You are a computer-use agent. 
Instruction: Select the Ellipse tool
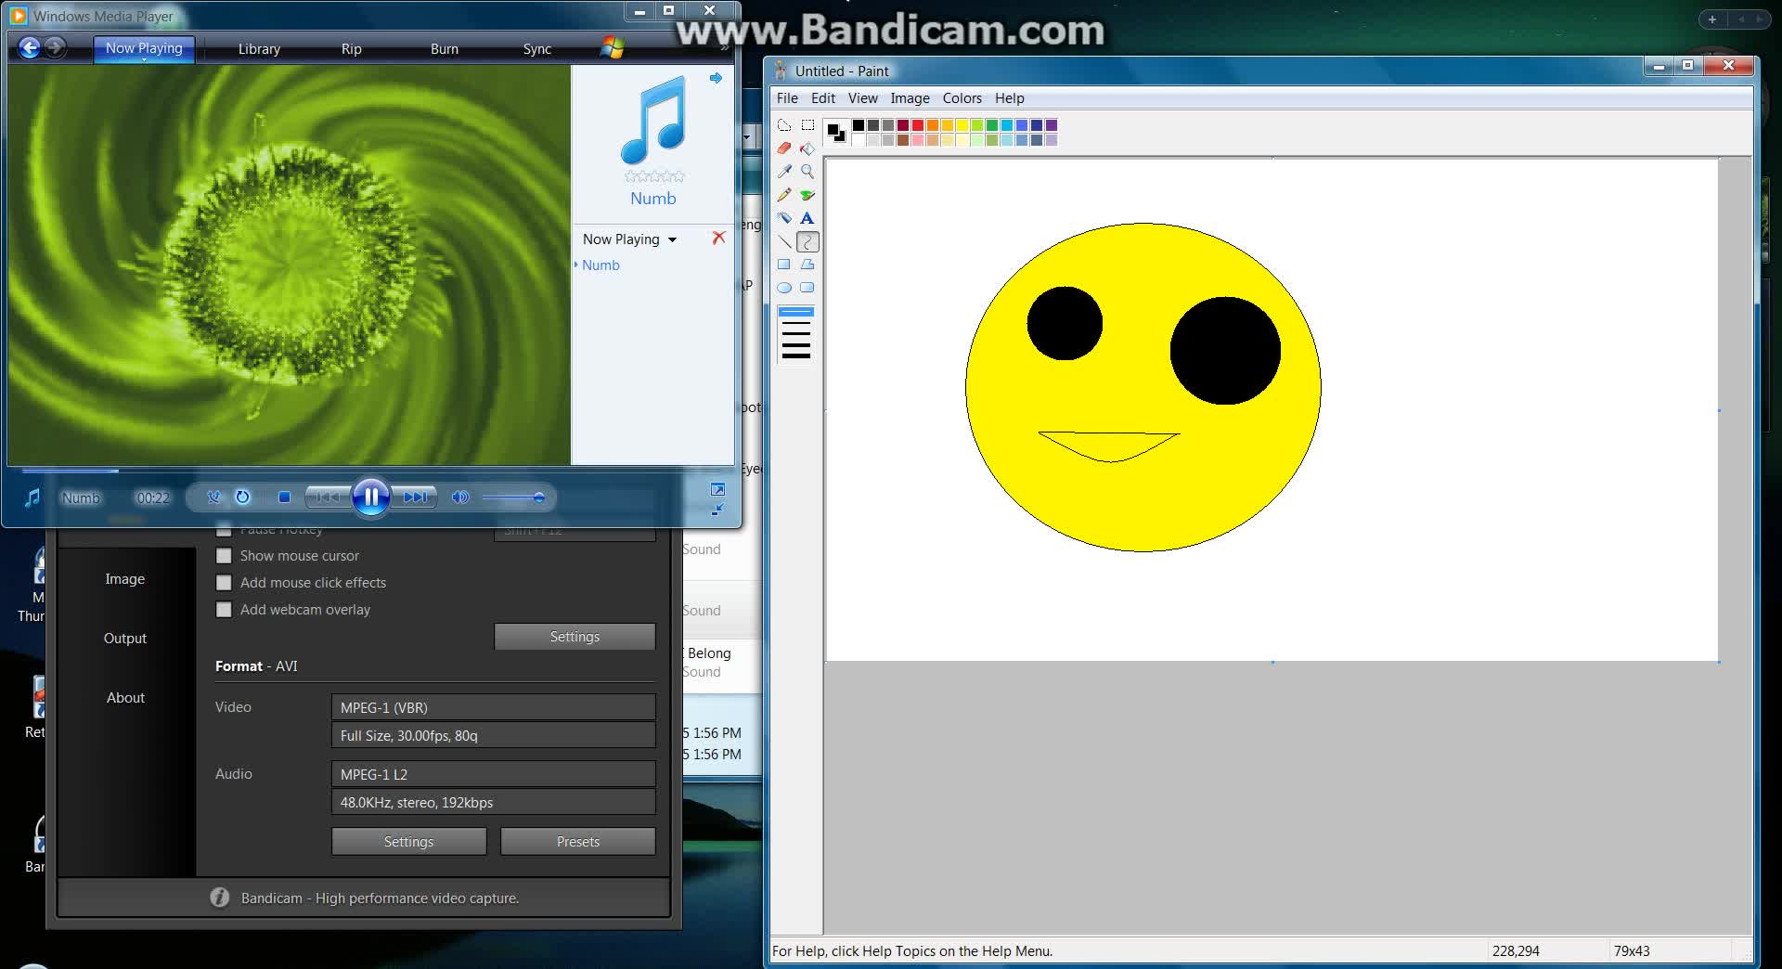(784, 288)
